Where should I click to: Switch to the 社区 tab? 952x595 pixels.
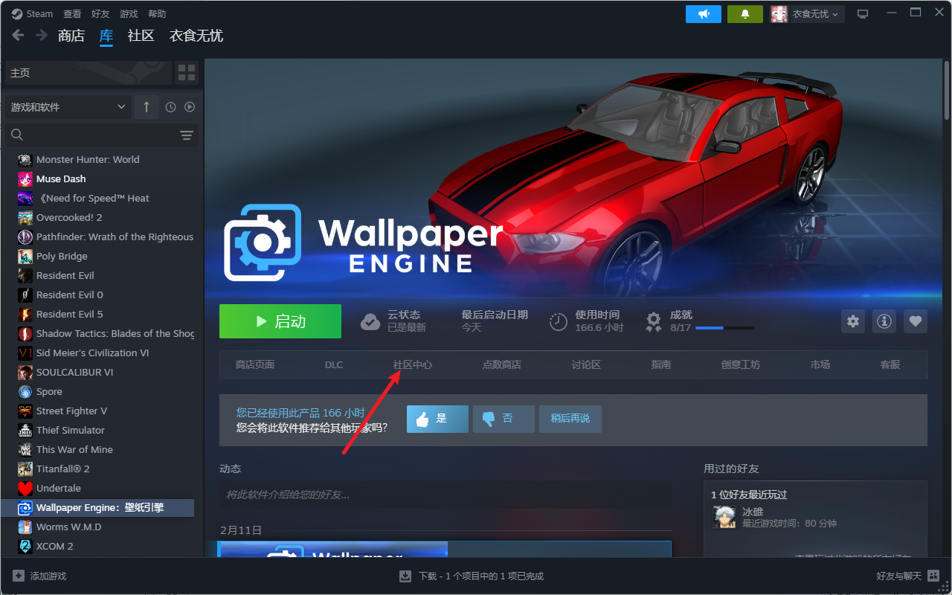[x=141, y=36]
